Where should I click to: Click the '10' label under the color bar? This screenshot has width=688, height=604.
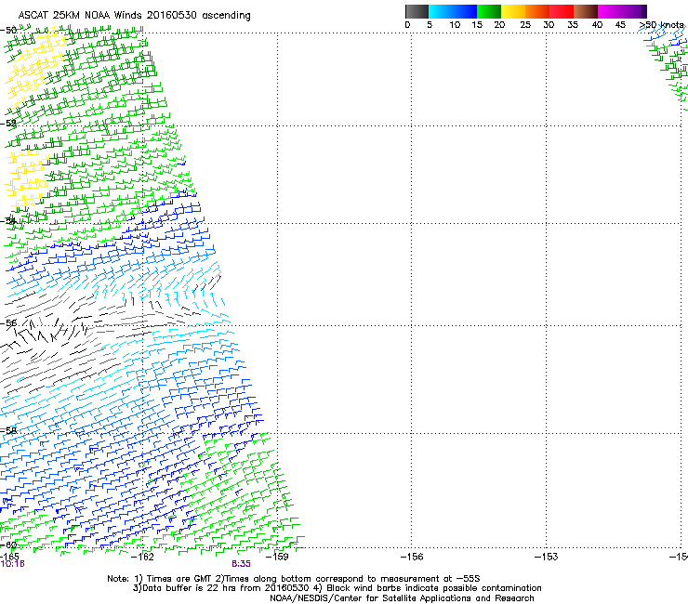click(455, 25)
